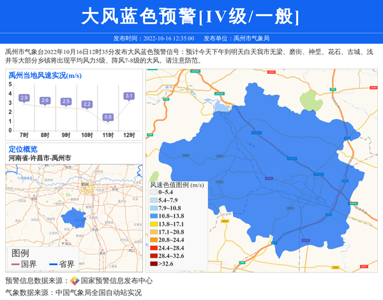Open the 中国气象局全国自动站实况 source text
The width and height of the screenshot is (383, 300).
tap(99, 292)
